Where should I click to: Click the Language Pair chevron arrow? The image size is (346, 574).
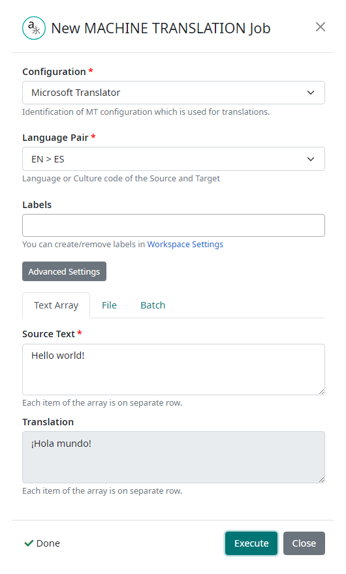click(x=311, y=159)
